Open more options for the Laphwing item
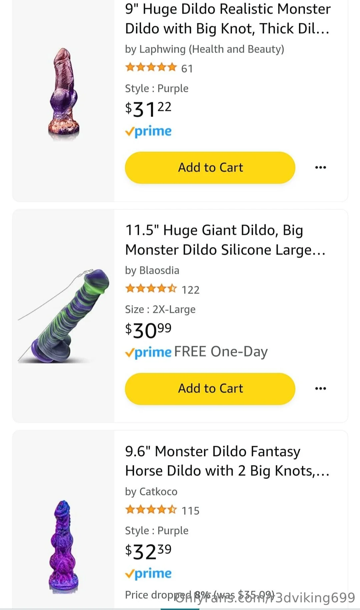This screenshot has height=610, width=360. pyautogui.click(x=320, y=167)
